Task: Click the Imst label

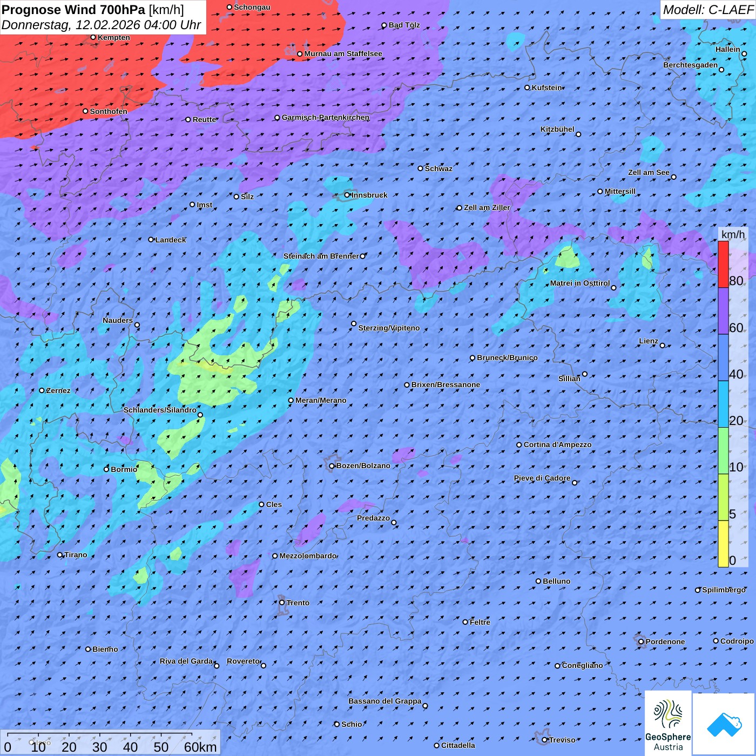Action: pyautogui.click(x=205, y=205)
